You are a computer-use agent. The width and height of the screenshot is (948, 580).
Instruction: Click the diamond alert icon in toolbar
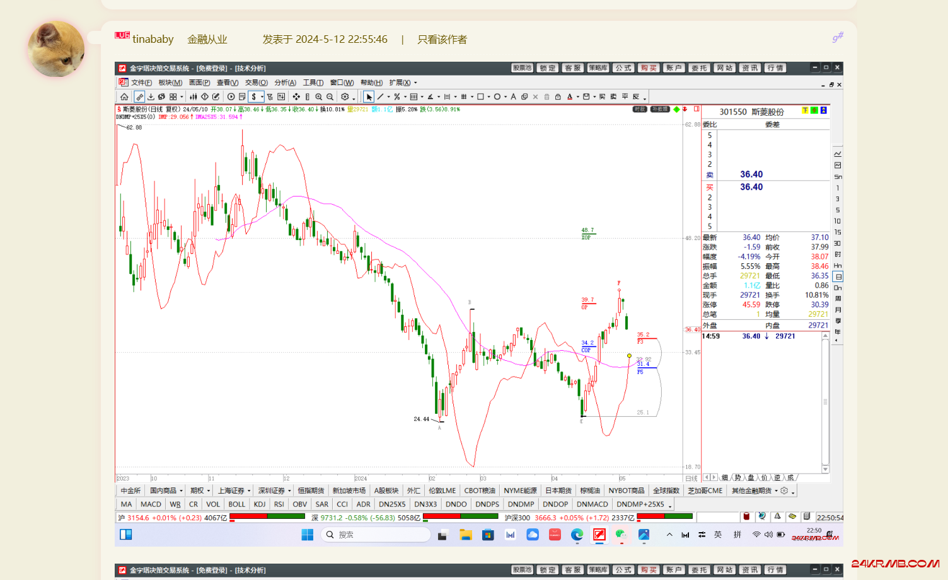point(205,97)
